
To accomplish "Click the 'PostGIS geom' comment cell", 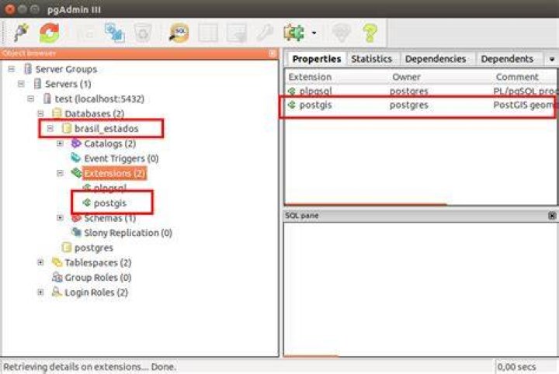I will pos(524,105).
